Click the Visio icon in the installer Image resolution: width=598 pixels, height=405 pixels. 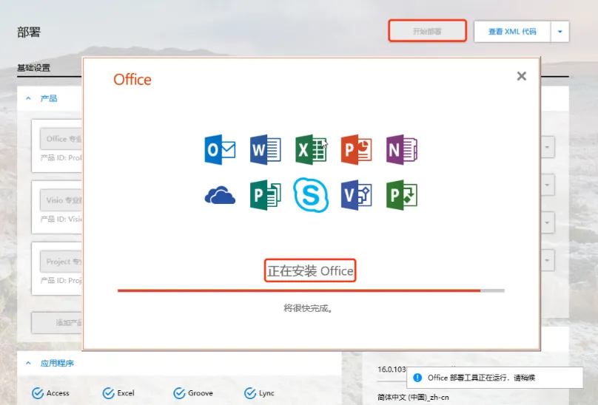pyautogui.click(x=356, y=195)
